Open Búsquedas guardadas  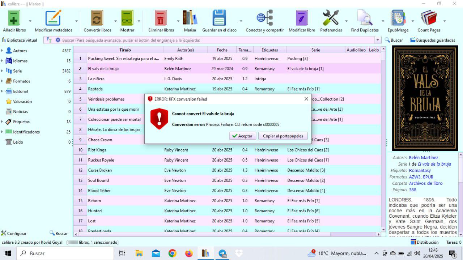[433, 40]
